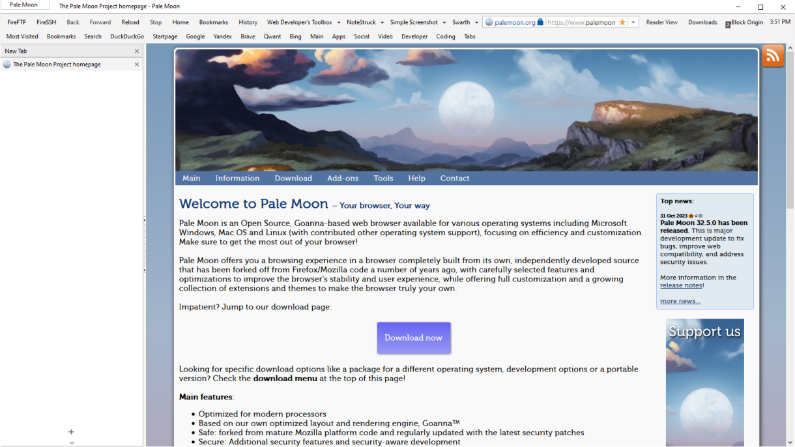This screenshot has height=447, width=795.
Task: Open the Tools navigation item on page
Action: [x=383, y=178]
